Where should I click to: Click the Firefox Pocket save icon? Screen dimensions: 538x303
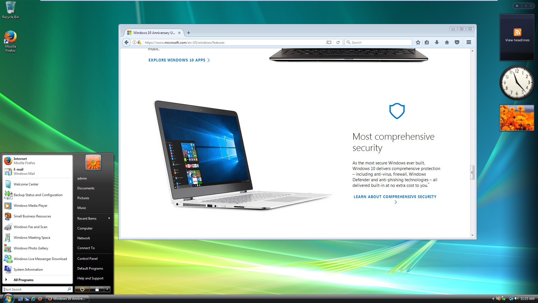(x=457, y=42)
